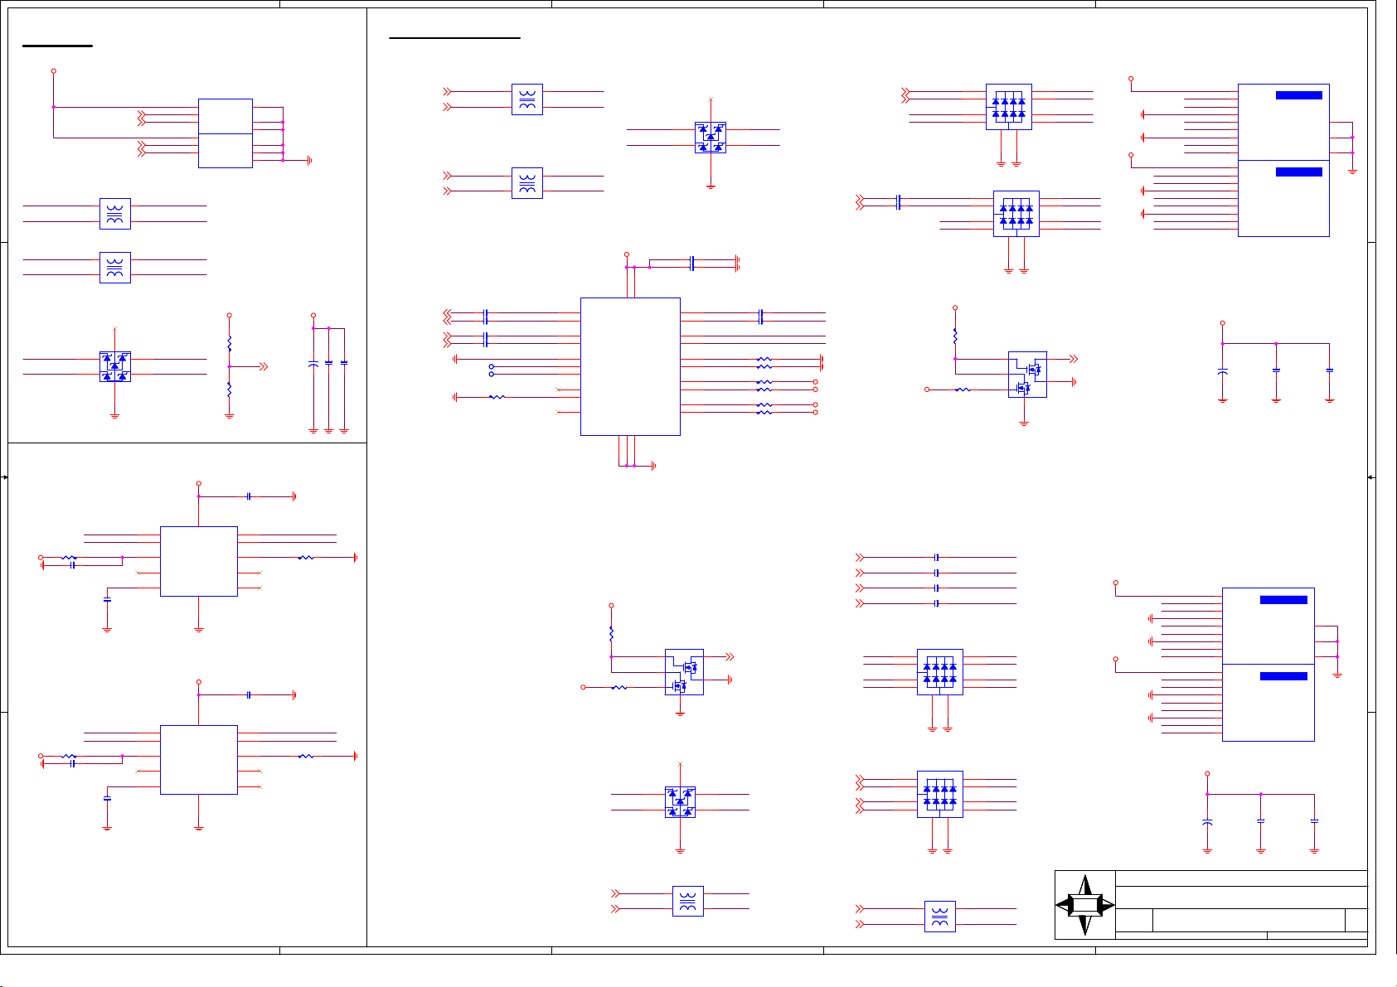1397x987 pixels.
Task: Select the polarized capacitor beside the upper-right connector's supply
Action: (x=1222, y=372)
